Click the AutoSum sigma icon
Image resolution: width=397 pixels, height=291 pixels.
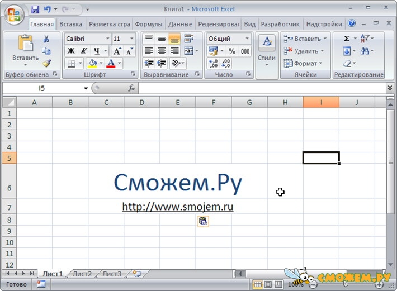tap(347, 39)
